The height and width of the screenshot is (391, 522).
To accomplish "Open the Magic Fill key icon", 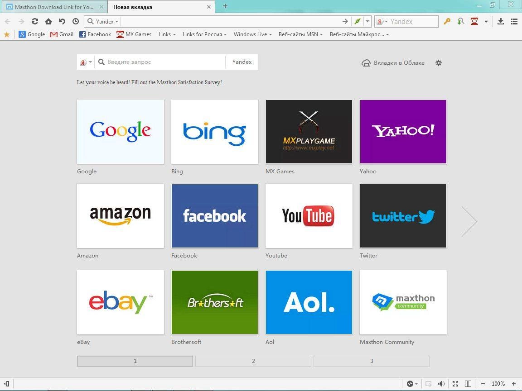I will [x=447, y=22].
